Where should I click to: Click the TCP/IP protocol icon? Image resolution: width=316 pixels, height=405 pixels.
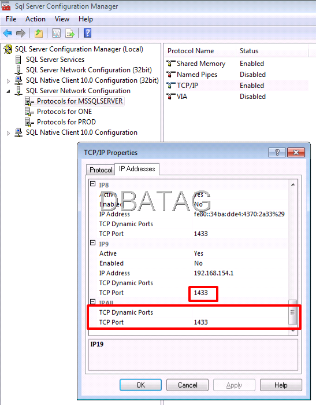170,86
